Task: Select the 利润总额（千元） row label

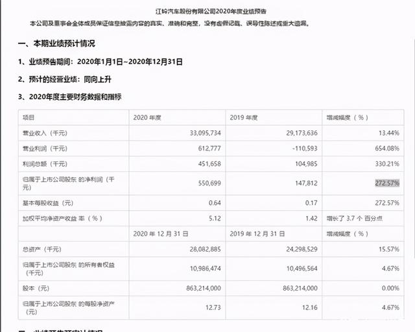Action: tap(45, 164)
